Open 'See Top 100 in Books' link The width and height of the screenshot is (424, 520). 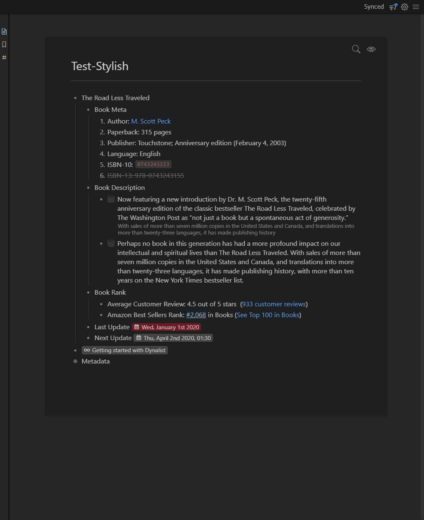268,315
